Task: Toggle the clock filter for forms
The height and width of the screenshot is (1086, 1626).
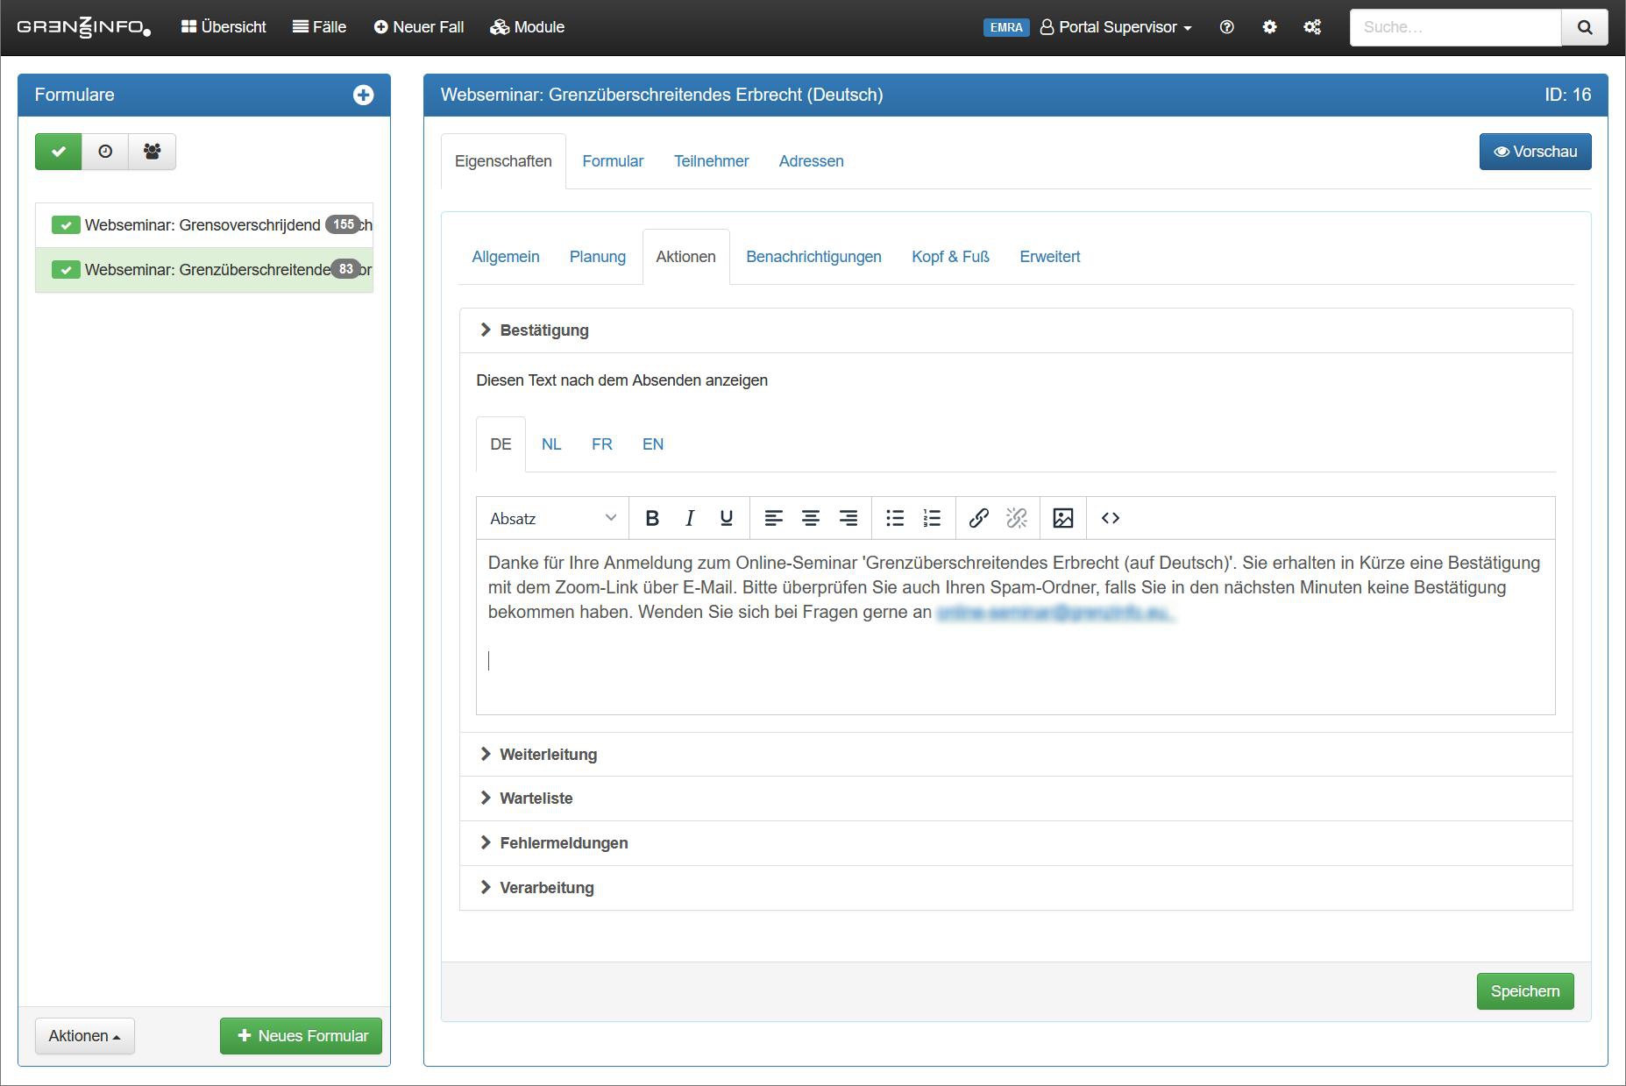Action: click(105, 152)
